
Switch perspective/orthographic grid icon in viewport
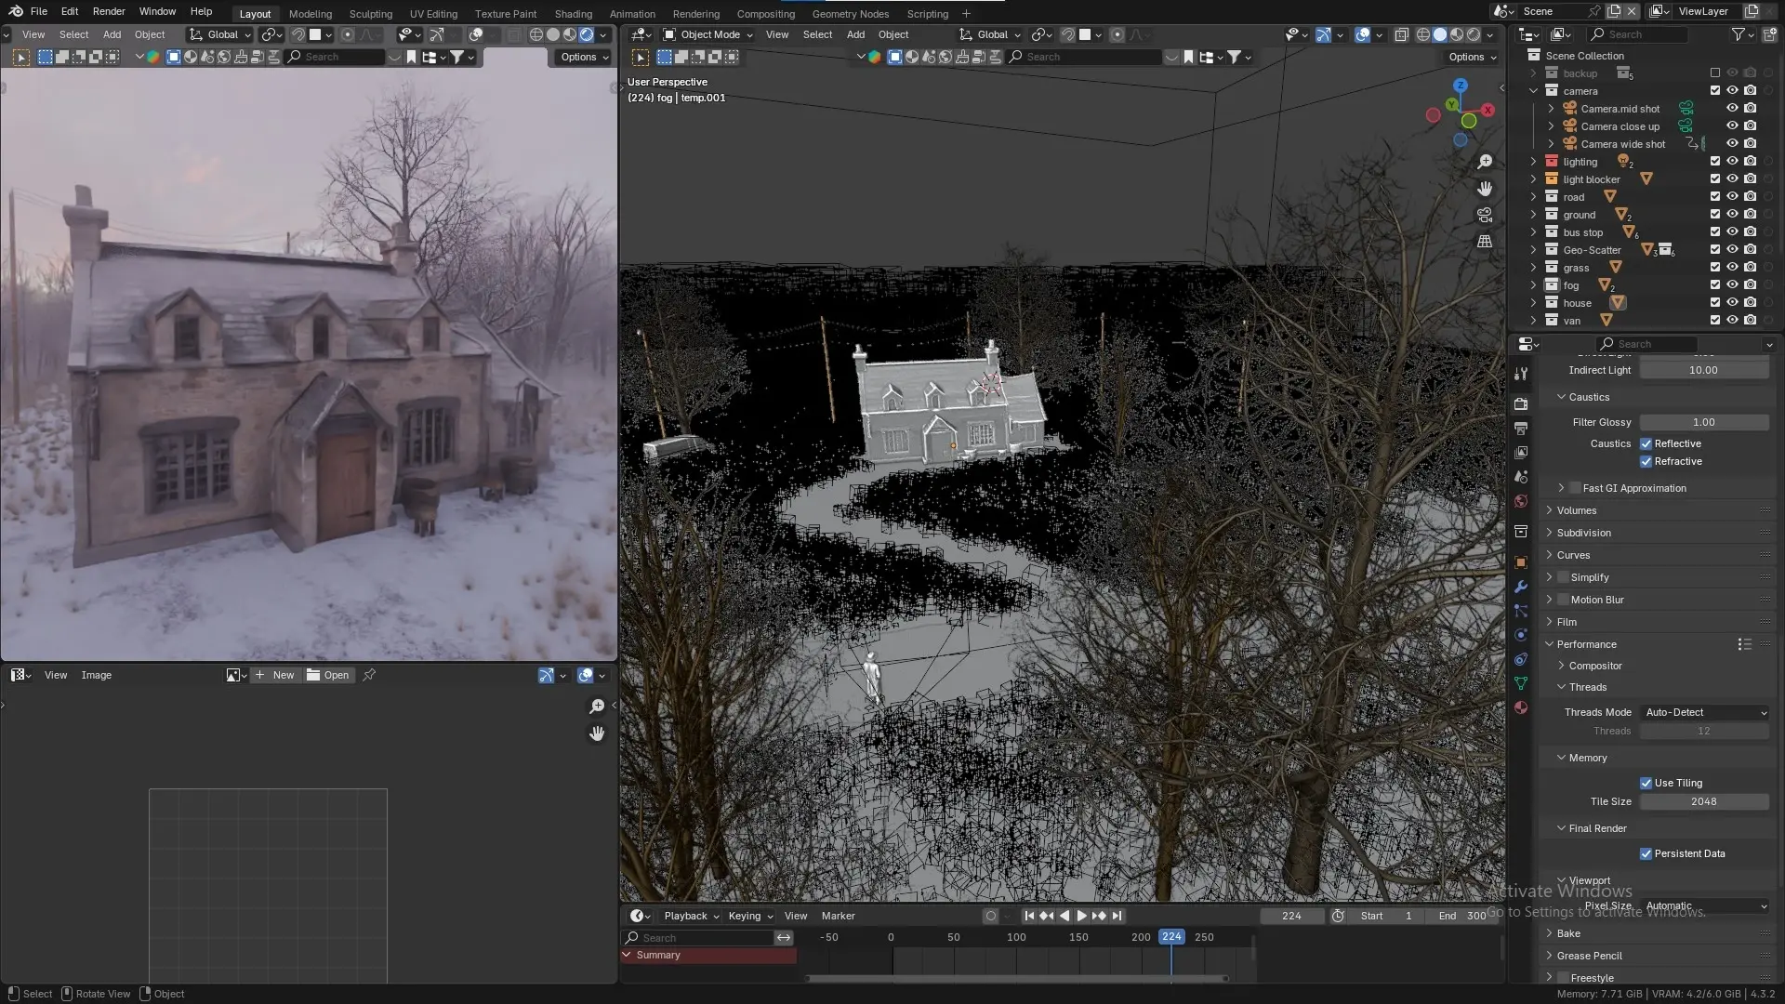(x=1485, y=242)
